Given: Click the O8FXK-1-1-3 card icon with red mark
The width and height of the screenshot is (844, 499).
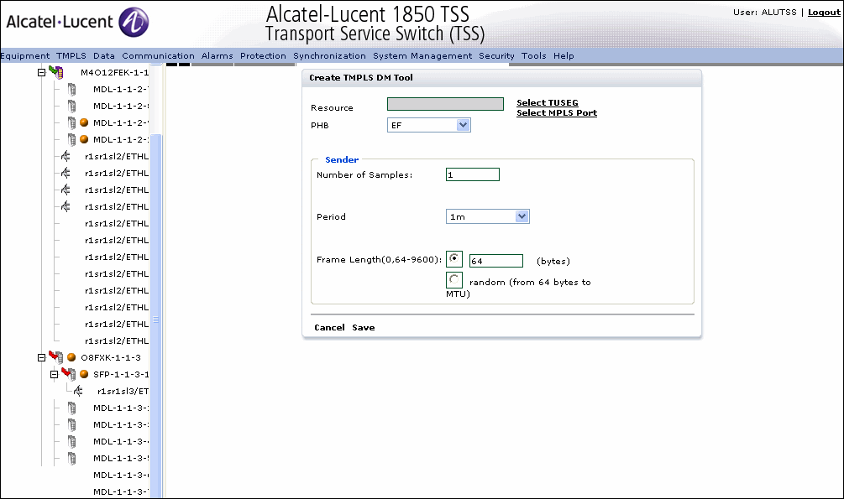Looking at the screenshot, I should coord(56,357).
